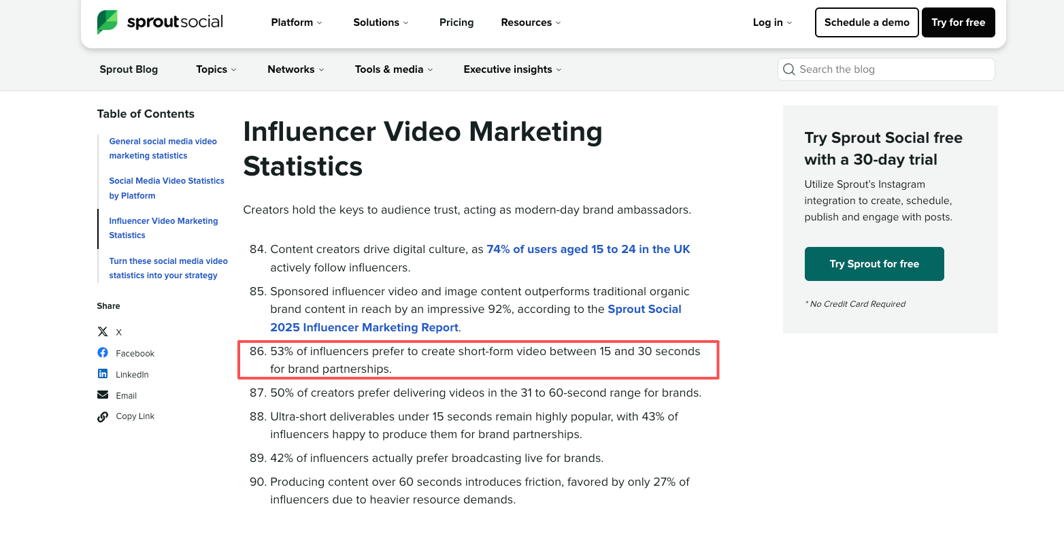The image size is (1064, 549).
Task: Click the magnifier icon in blog search
Action: 789,69
